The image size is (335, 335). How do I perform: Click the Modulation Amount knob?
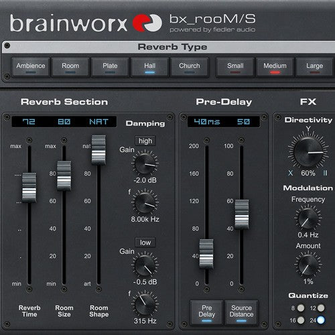pyautogui.click(x=308, y=265)
